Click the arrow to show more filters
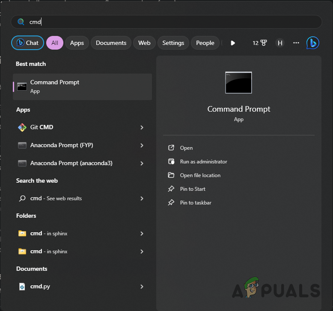333x311 pixels. click(x=233, y=43)
